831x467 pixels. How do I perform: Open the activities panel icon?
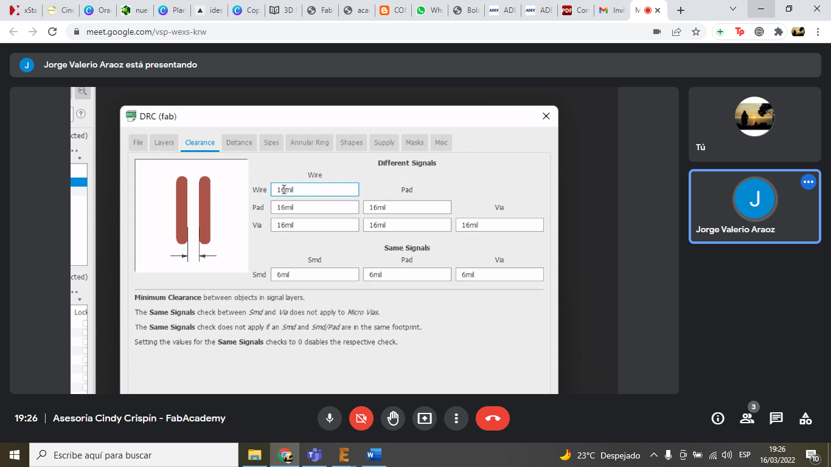point(805,418)
